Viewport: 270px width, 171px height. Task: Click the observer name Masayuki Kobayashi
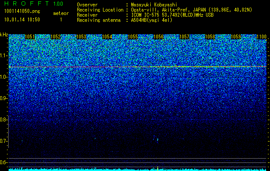[x=154, y=5]
